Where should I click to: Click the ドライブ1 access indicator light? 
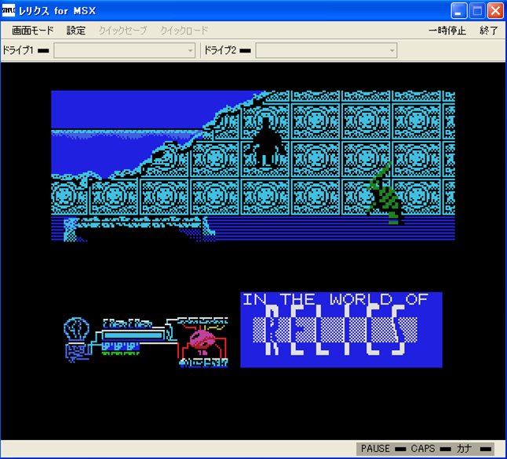pos(43,51)
